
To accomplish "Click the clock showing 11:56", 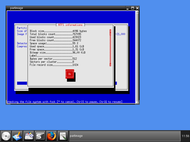I will point(185,136).
